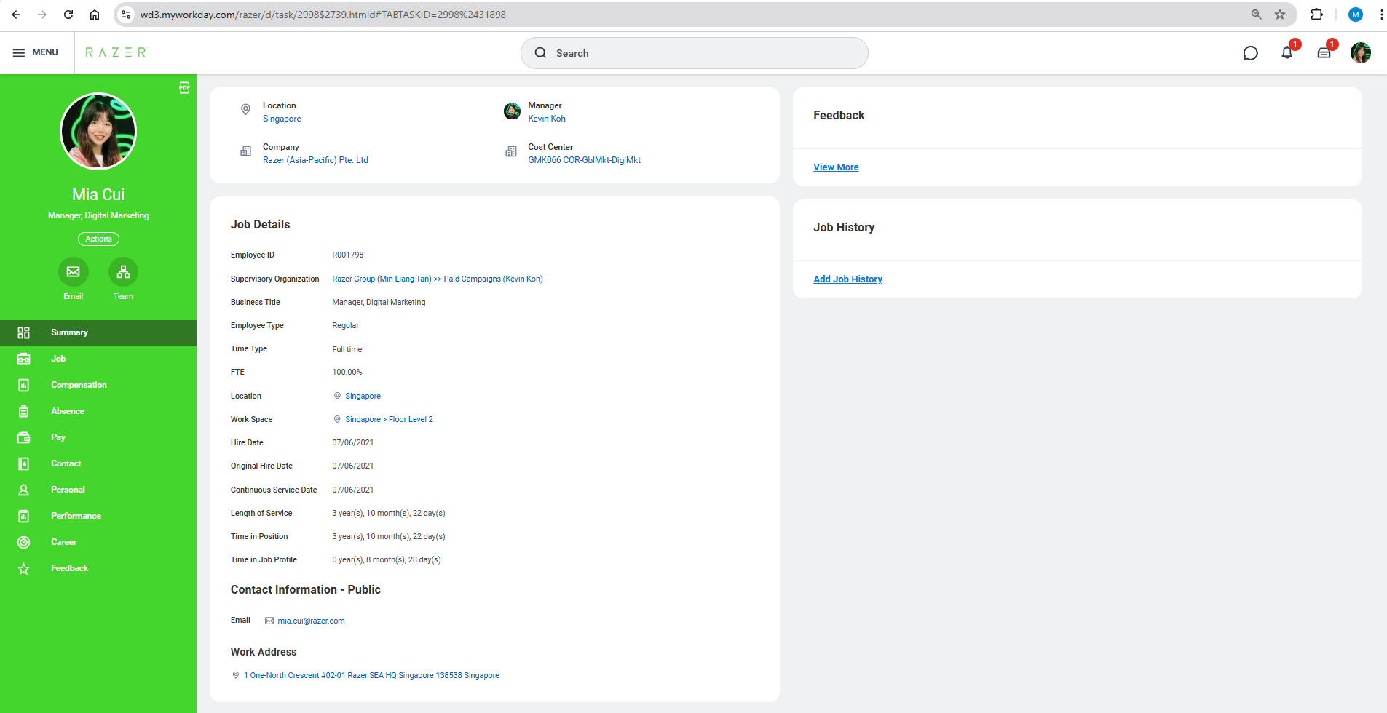The width and height of the screenshot is (1387, 713).
Task: Bookmark this page with the star
Action: [x=1280, y=15]
